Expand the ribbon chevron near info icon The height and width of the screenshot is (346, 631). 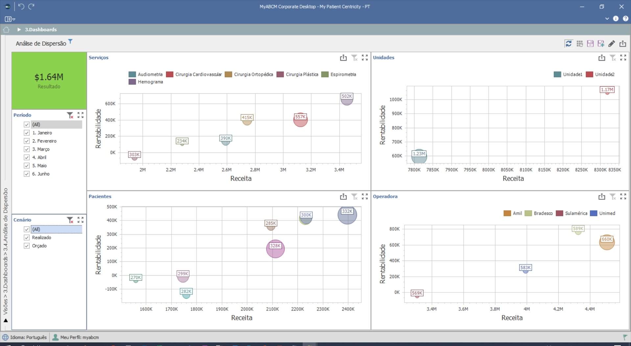[607, 19]
